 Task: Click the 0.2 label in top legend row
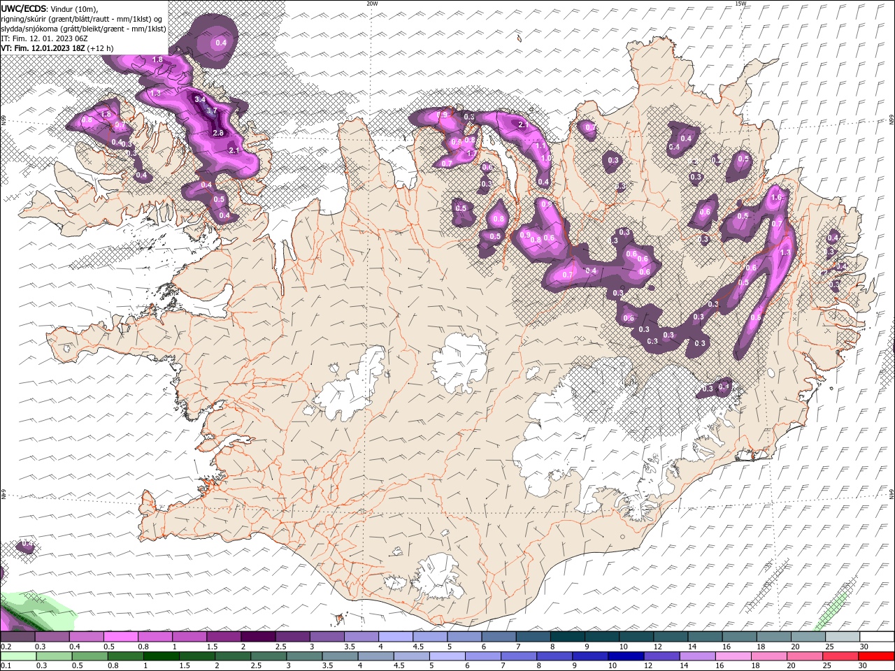click(x=6, y=647)
